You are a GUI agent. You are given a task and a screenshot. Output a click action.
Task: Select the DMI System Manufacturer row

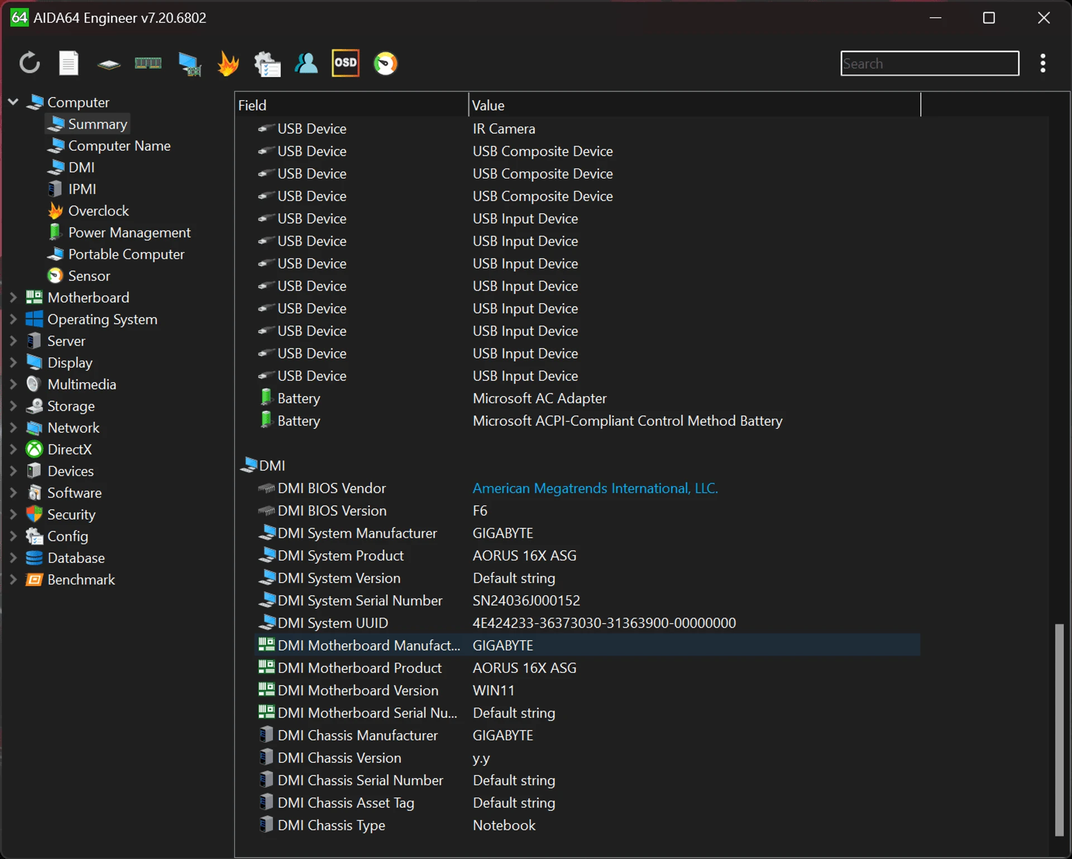point(587,533)
